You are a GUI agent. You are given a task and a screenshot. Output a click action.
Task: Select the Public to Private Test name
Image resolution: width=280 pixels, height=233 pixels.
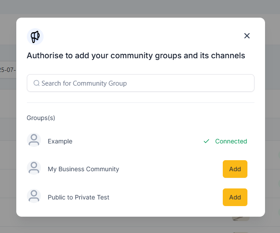point(78,197)
